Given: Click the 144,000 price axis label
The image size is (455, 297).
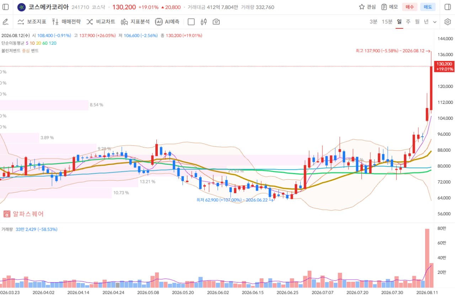Looking at the screenshot, I should click(445, 38).
